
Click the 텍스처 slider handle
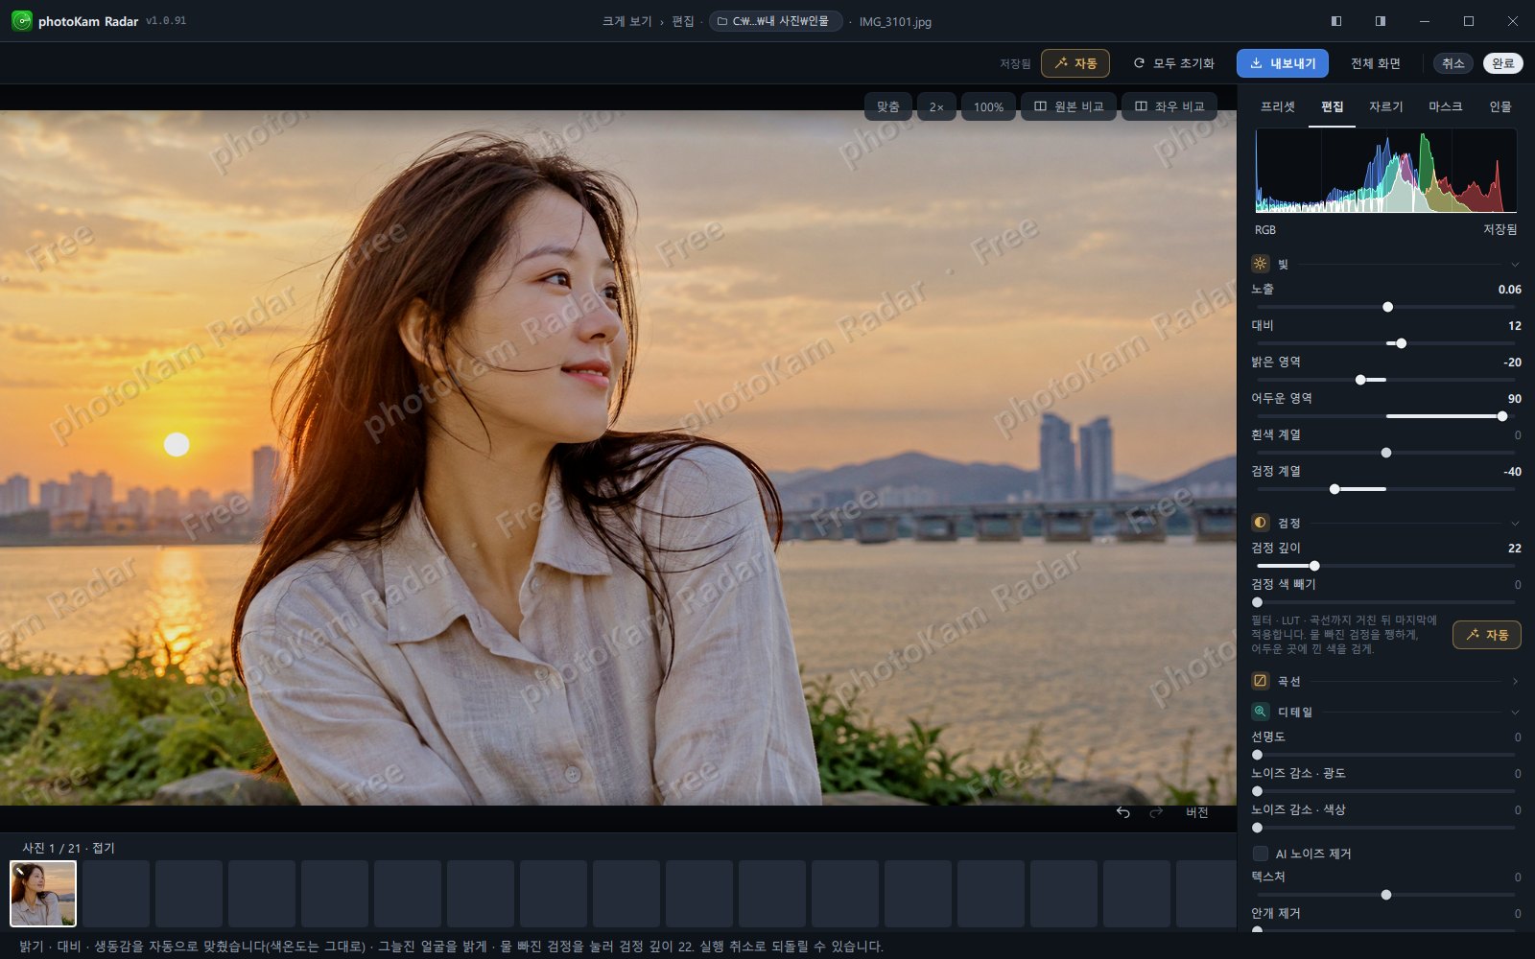pyautogui.click(x=1386, y=895)
